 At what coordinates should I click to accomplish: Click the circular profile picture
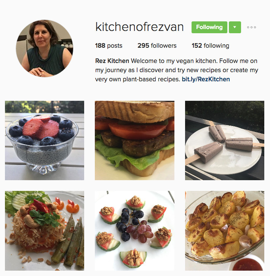click(45, 48)
